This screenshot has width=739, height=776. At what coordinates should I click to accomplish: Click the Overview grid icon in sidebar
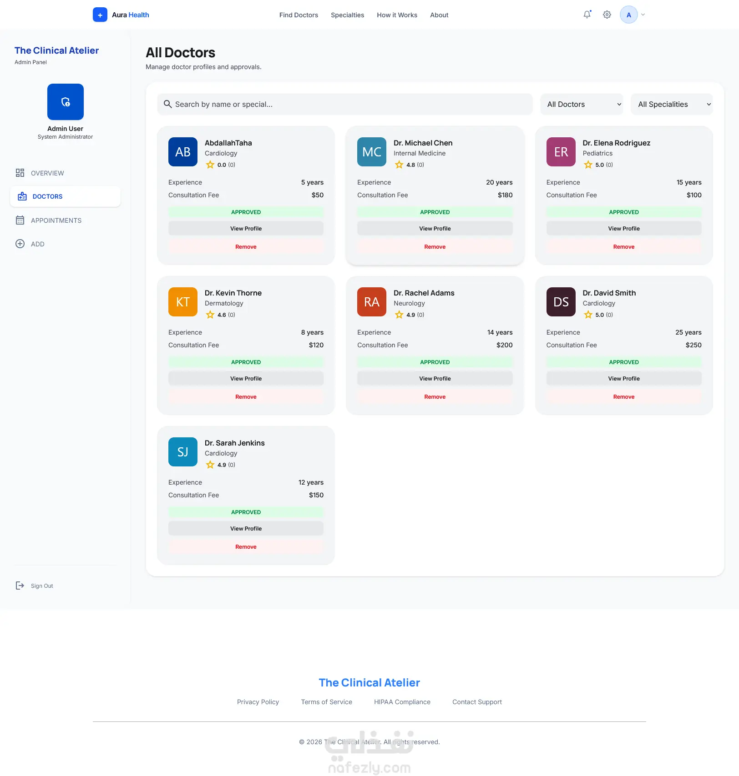(20, 173)
